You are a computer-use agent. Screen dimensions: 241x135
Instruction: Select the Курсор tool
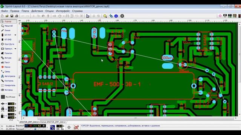(x=9, y=21)
